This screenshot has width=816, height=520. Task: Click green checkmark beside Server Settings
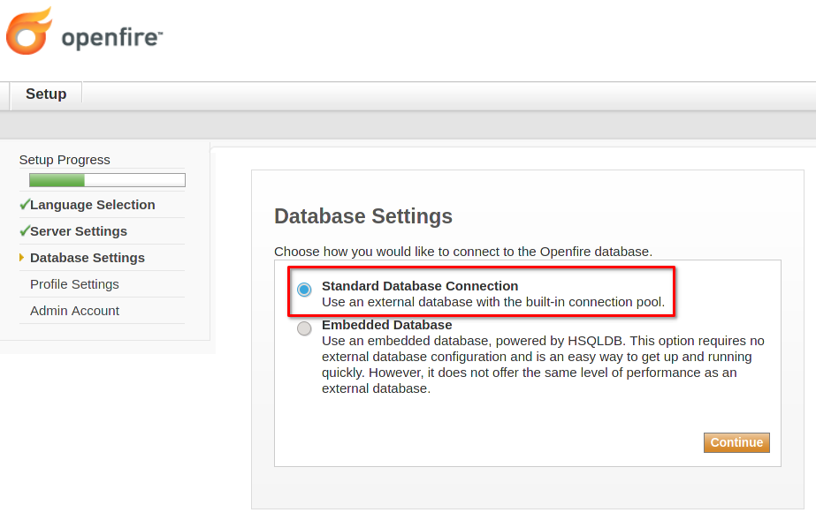(25, 230)
